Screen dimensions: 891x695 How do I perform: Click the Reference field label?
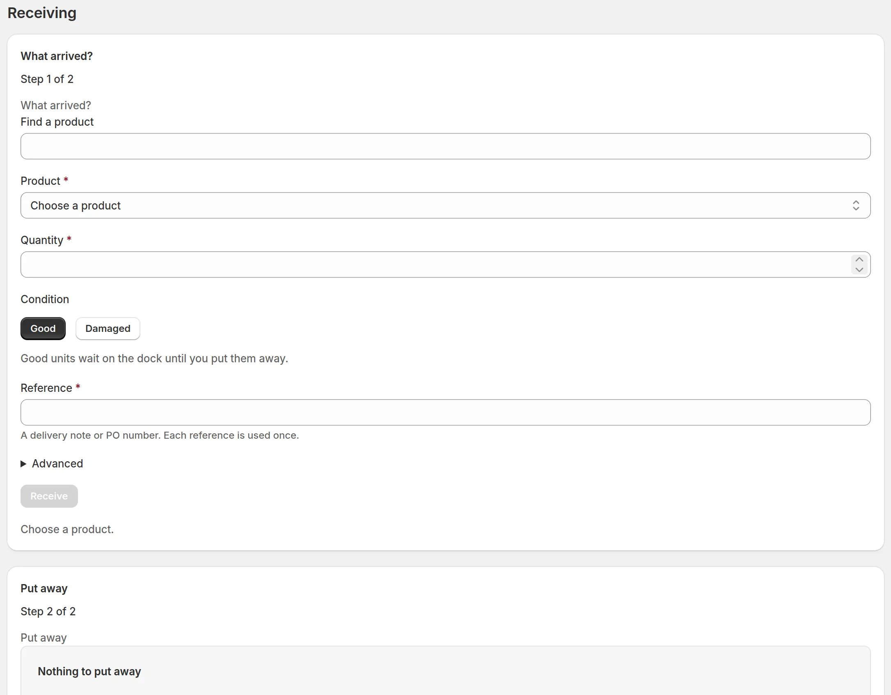click(x=46, y=388)
